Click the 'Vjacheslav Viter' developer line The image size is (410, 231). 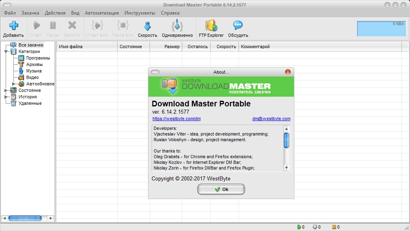point(211,134)
